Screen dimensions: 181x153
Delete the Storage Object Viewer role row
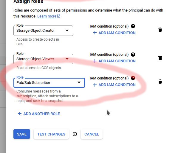tap(160, 58)
